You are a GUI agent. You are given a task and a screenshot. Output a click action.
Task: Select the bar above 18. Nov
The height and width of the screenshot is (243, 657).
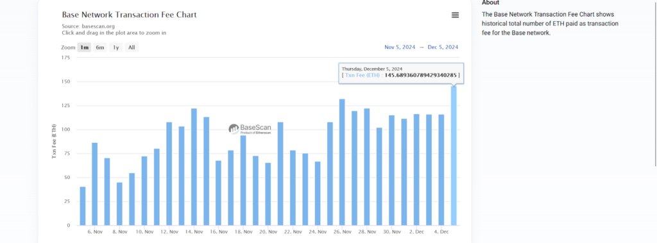[x=243, y=180]
